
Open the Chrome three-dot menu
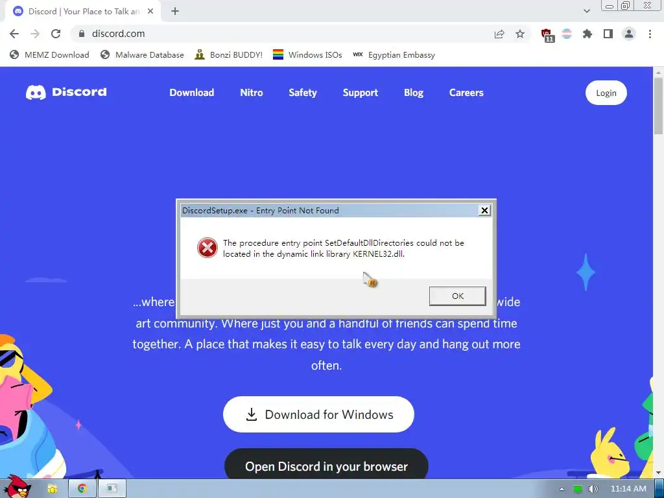pos(650,34)
